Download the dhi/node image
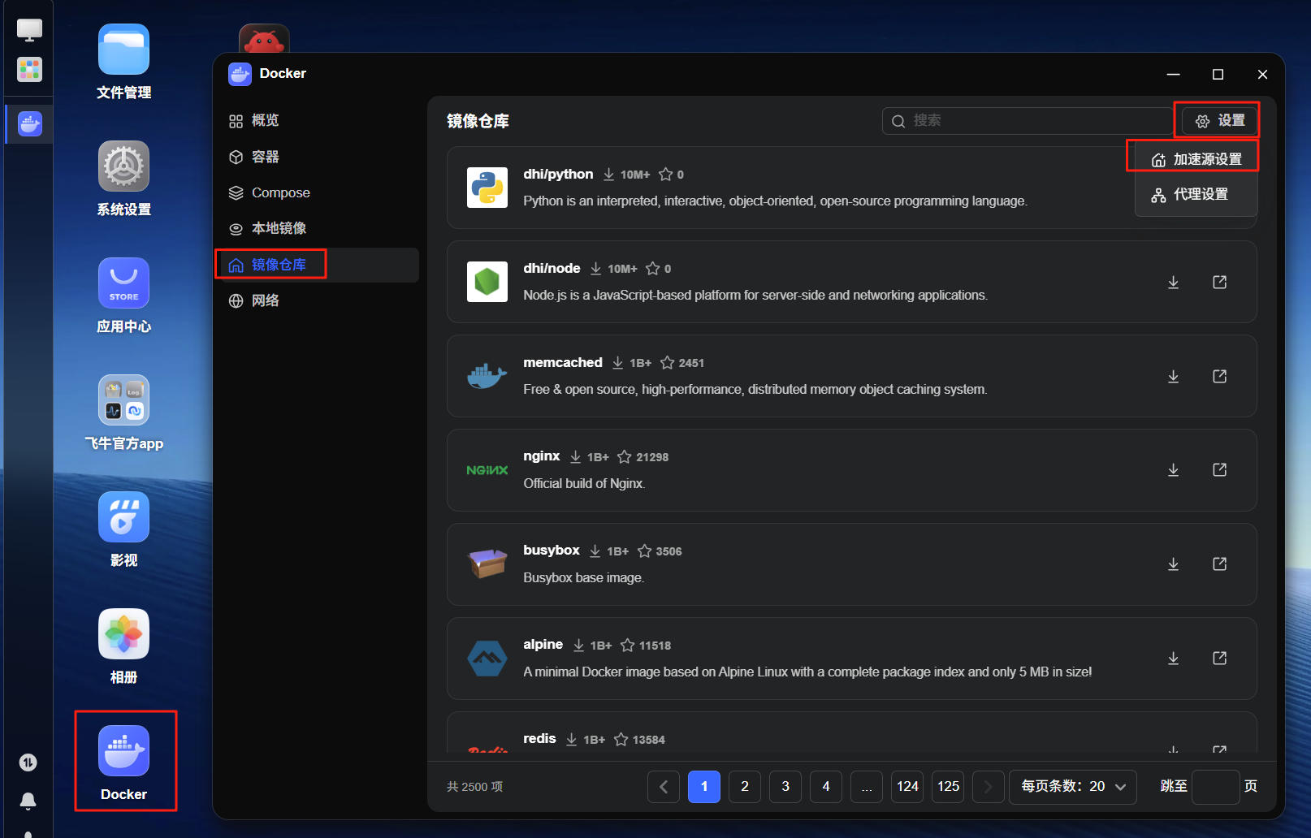 click(x=1173, y=282)
